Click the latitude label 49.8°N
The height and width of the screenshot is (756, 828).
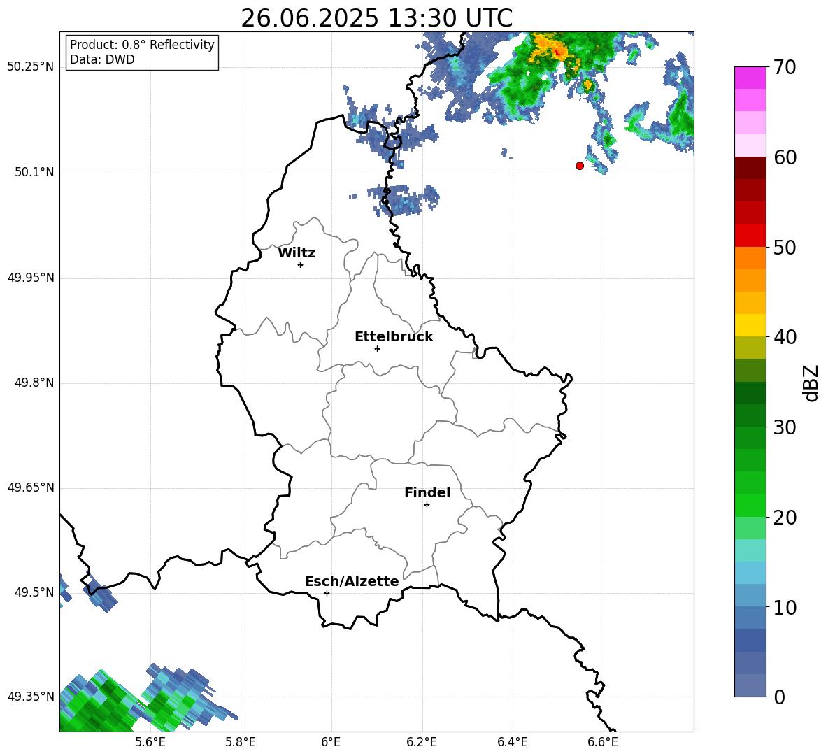[34, 383]
